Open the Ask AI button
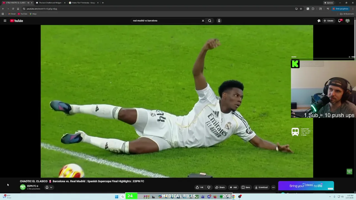356x200 pixels. (x=233, y=187)
